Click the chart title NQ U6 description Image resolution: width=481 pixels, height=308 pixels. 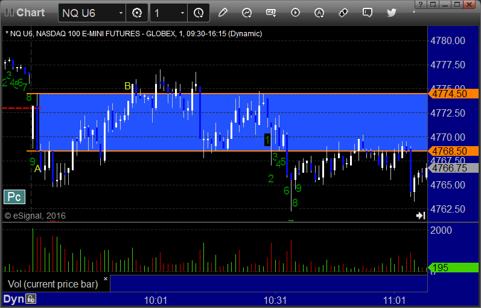(134, 34)
